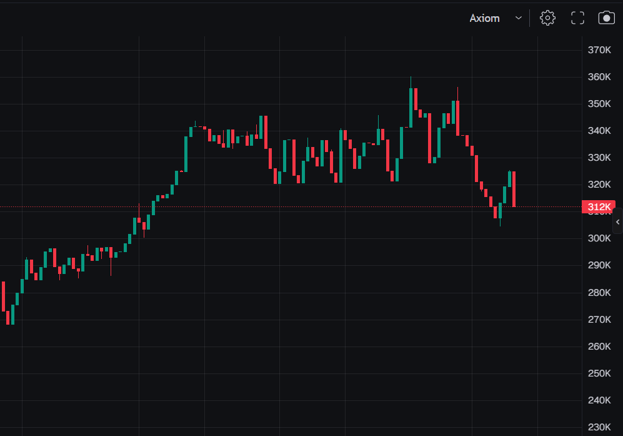Take a chart snapshot with camera icon
Screen dimensions: 623x436
pos(606,18)
